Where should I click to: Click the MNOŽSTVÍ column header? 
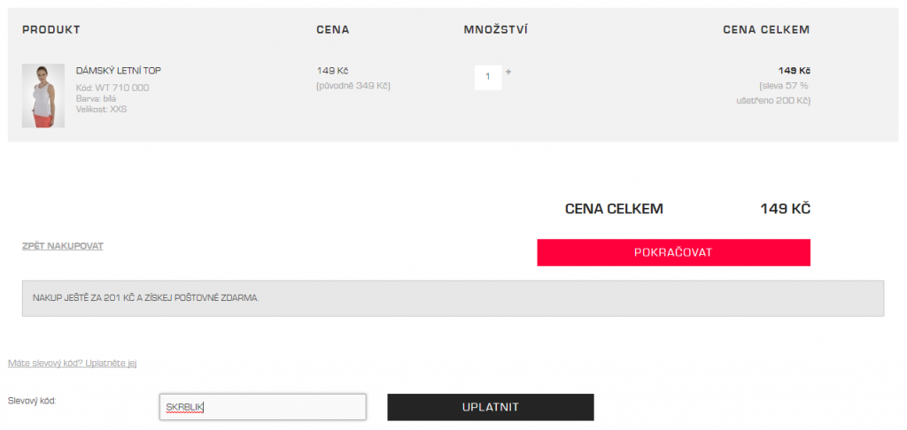(496, 30)
